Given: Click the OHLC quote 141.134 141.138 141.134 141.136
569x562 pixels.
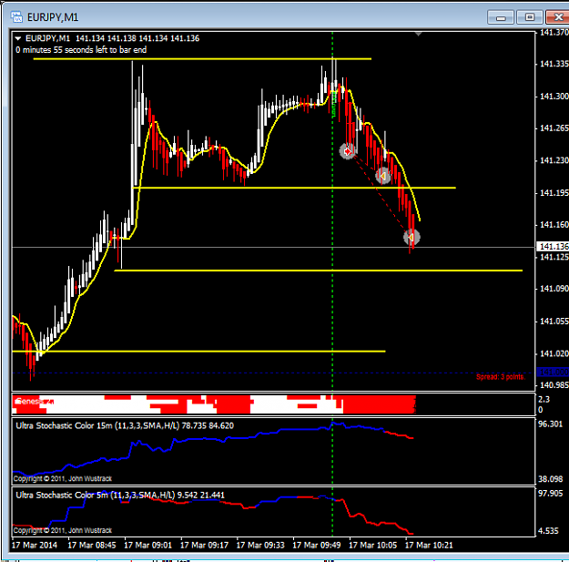Looking at the screenshot, I should pyautogui.click(x=137, y=38).
